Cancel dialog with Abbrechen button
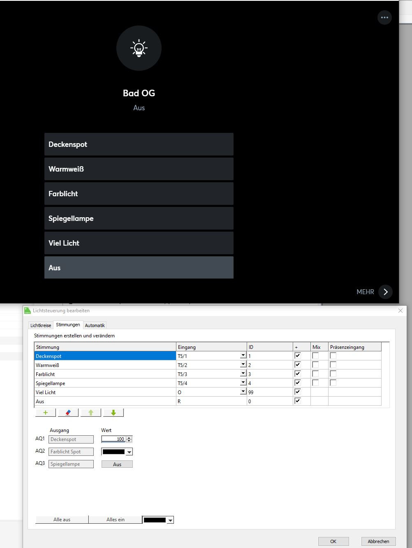 (378, 541)
